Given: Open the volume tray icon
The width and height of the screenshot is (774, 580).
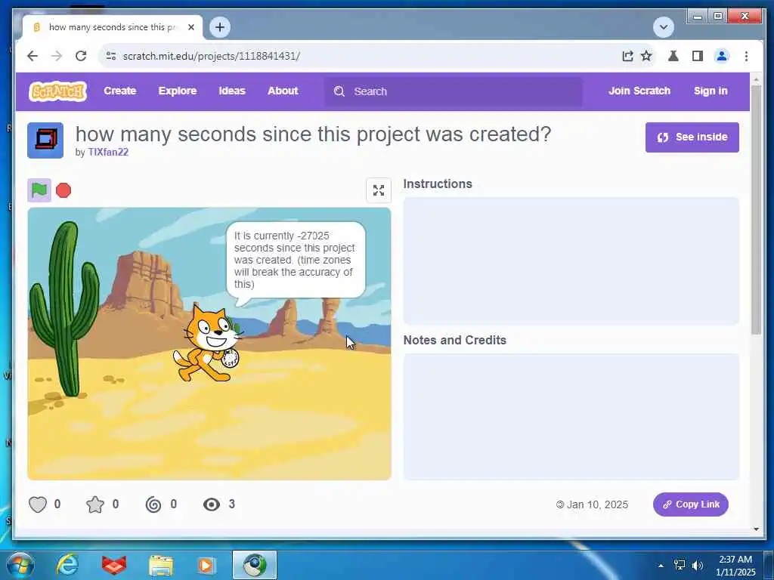Looking at the screenshot, I should click(698, 566).
